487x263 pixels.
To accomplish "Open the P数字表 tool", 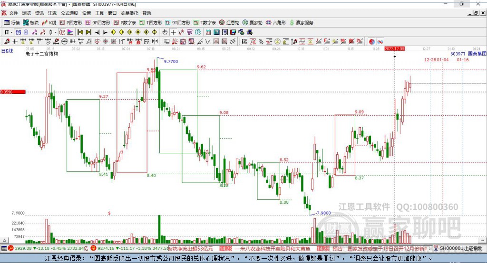I will pos(125,23).
